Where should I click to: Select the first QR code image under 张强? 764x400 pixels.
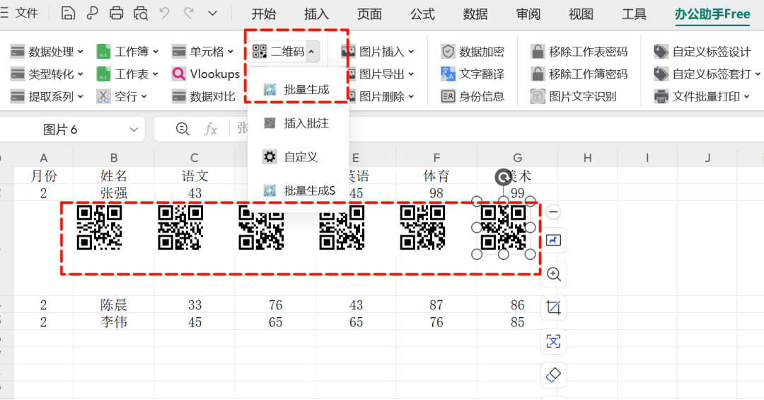tap(100, 228)
